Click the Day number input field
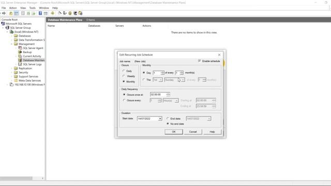This screenshot has width=331, height=186. coord(157,73)
